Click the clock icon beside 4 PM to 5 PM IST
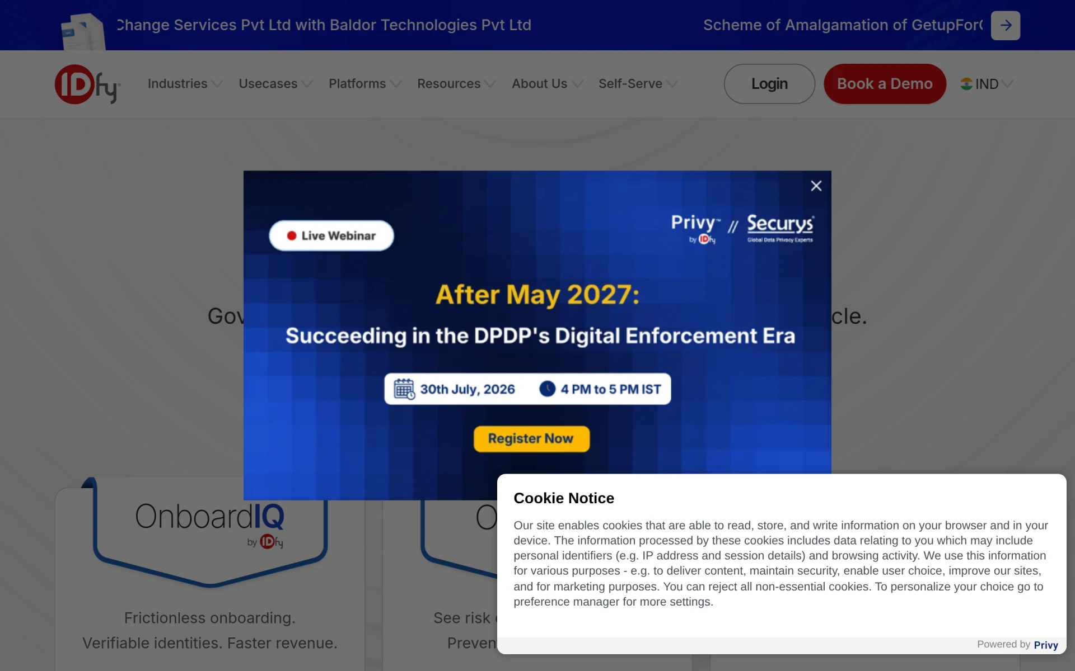The image size is (1075, 671). [547, 389]
